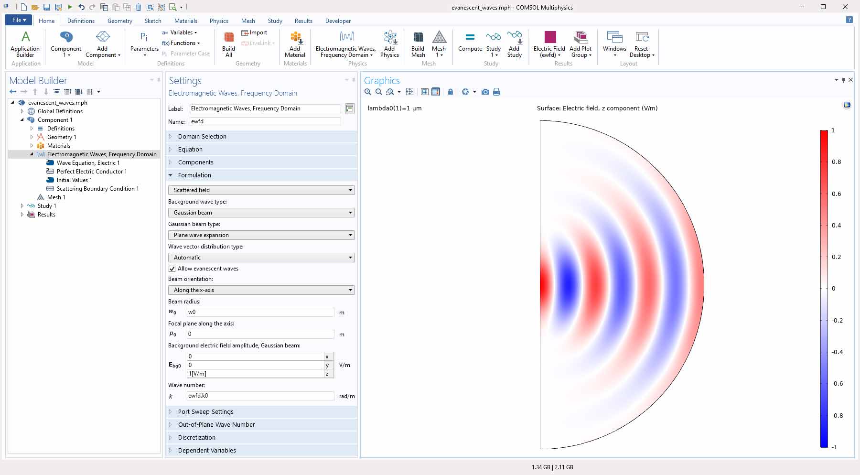Open the Results ribbon tab
Image resolution: width=860 pixels, height=475 pixels.
point(303,21)
